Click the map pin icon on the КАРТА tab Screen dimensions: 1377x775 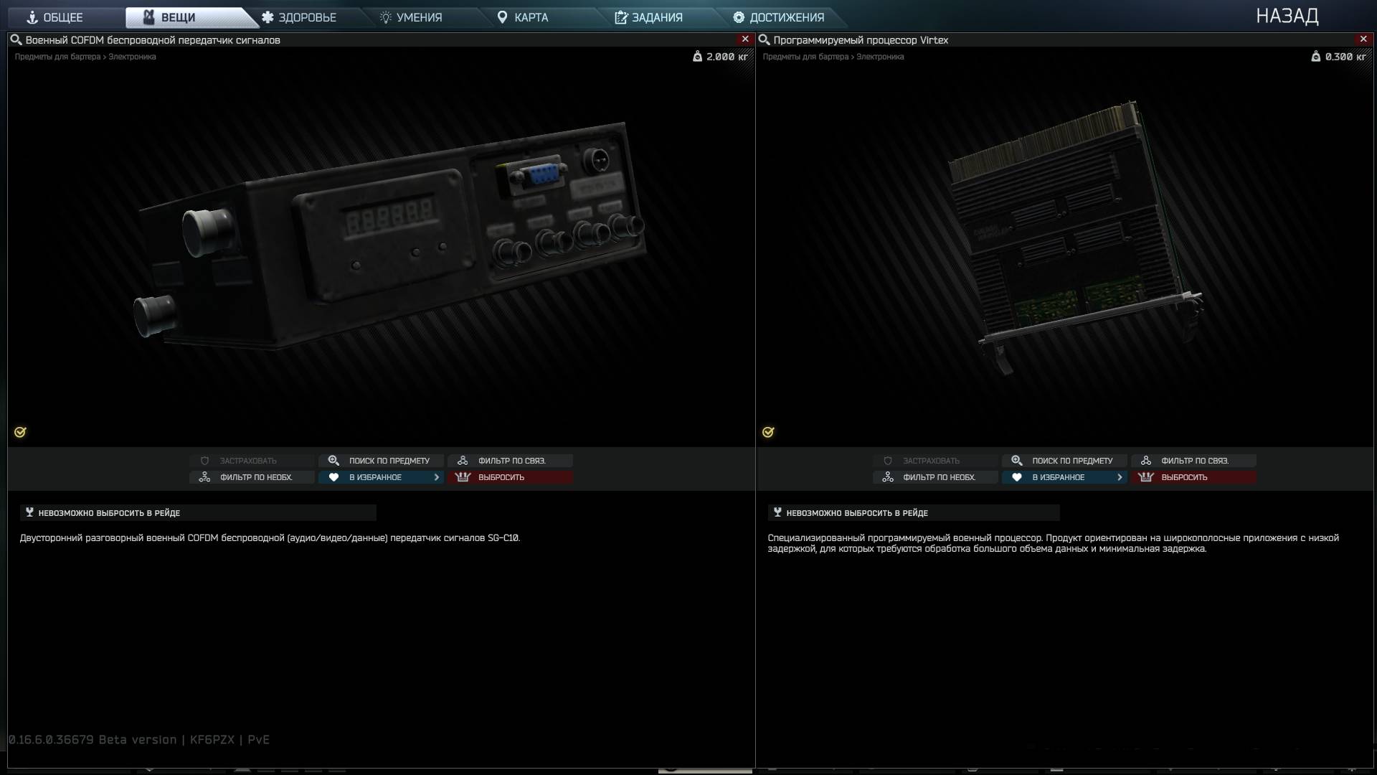503,17
